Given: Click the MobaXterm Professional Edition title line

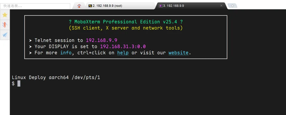Looking at the screenshot, I should (126, 22).
